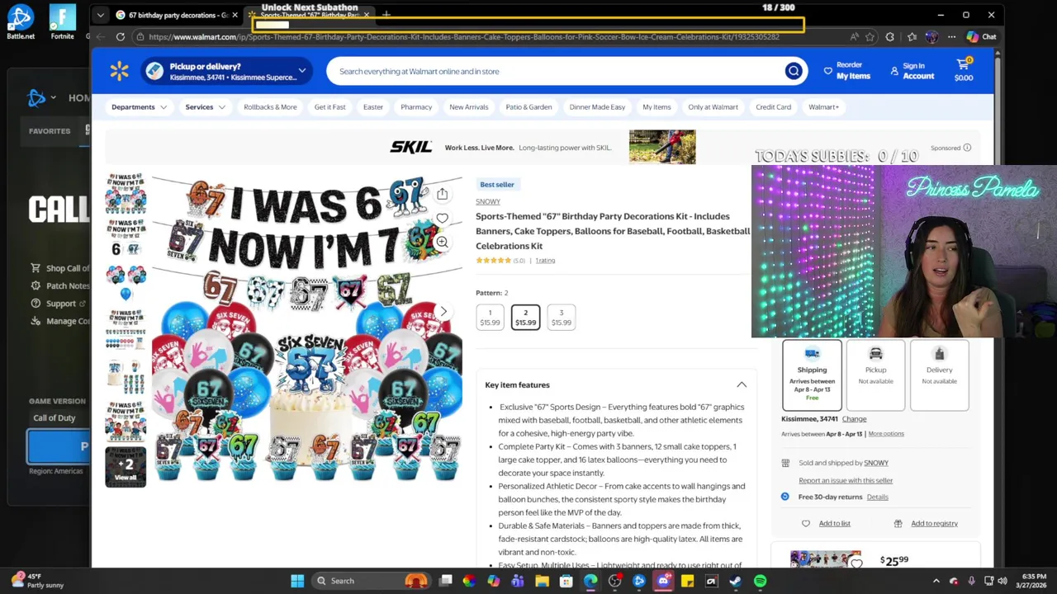Open Battle.net desktop shortcut
1057x594 pixels.
tap(20, 22)
